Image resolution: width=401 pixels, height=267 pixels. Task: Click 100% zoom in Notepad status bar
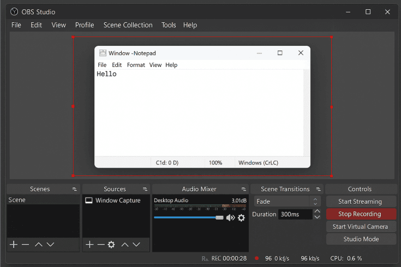[216, 163]
